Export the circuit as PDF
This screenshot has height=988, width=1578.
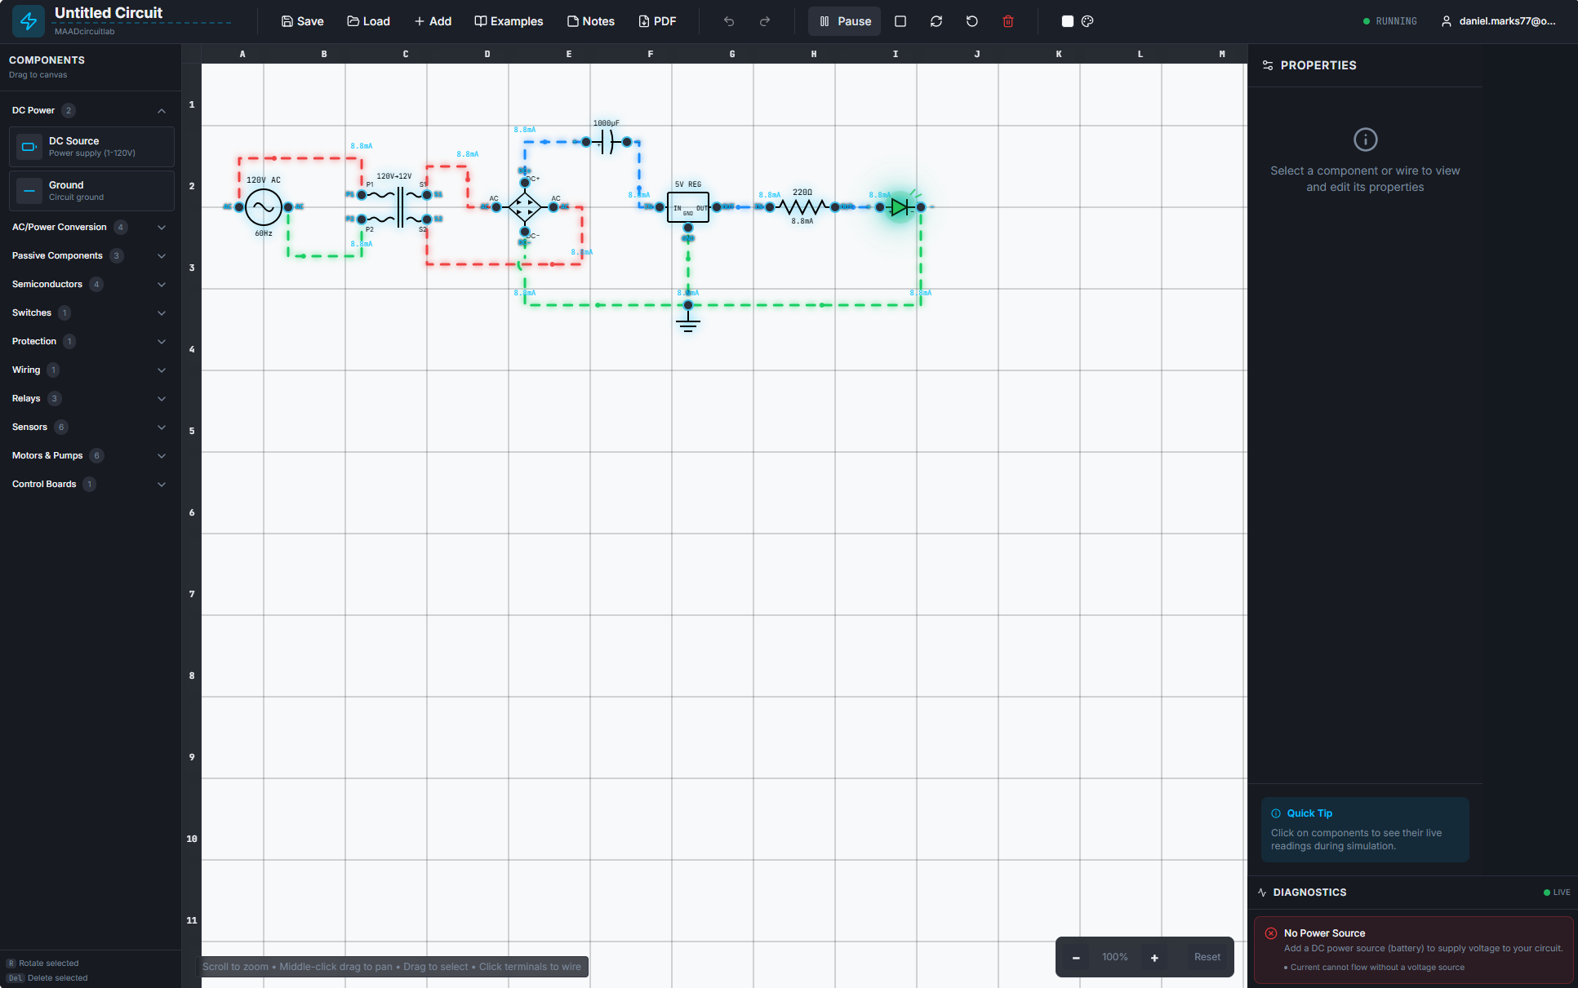[657, 21]
